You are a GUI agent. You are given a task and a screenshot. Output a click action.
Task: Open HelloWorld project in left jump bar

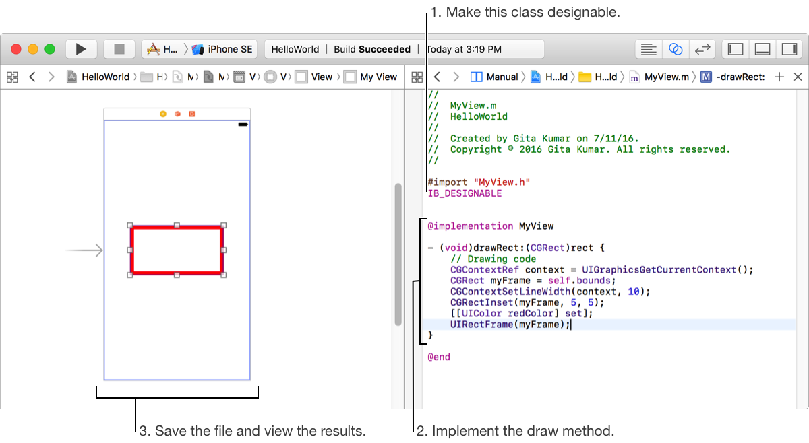point(98,77)
